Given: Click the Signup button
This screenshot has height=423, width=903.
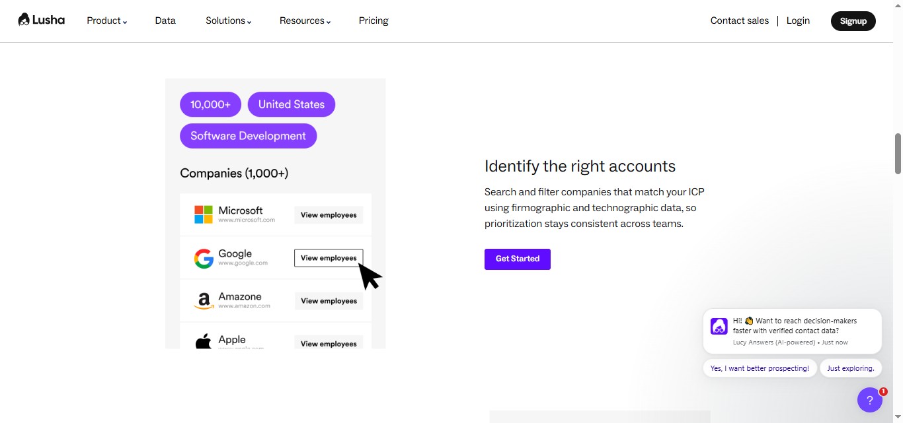Looking at the screenshot, I should pyautogui.click(x=853, y=20).
